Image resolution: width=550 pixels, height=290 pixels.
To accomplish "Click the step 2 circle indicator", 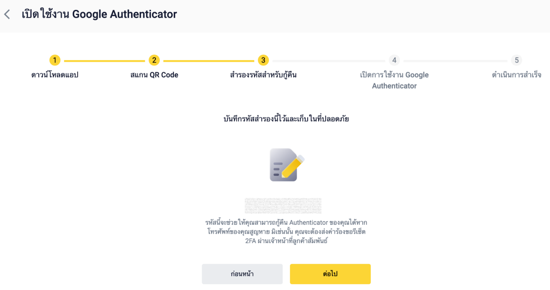I will 154,60.
